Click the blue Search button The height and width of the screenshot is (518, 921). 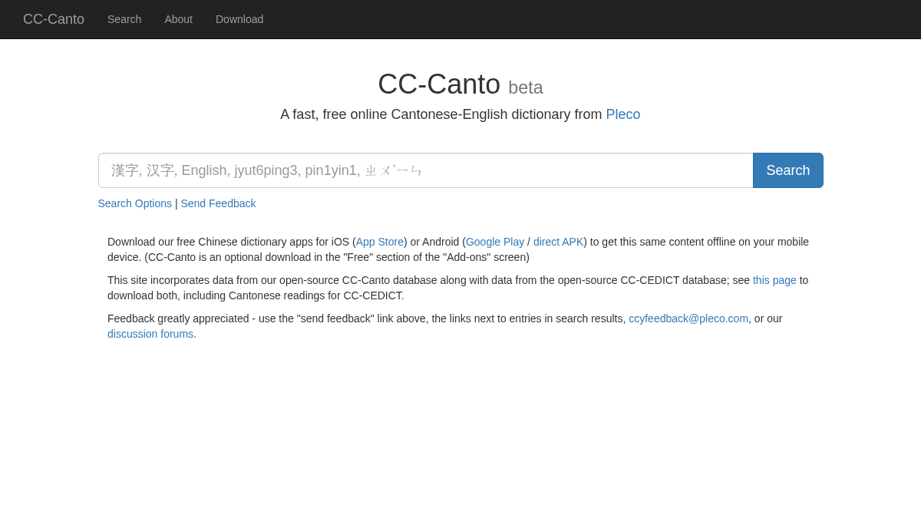click(x=788, y=170)
